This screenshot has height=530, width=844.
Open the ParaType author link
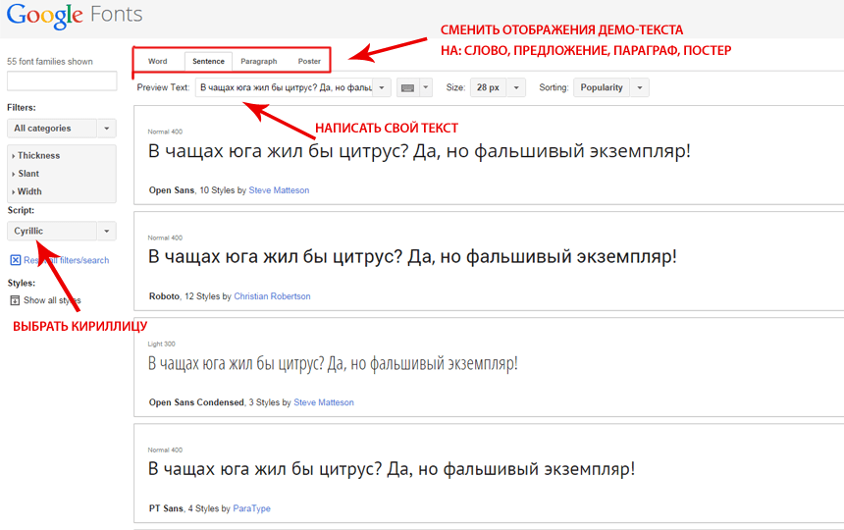point(251,508)
